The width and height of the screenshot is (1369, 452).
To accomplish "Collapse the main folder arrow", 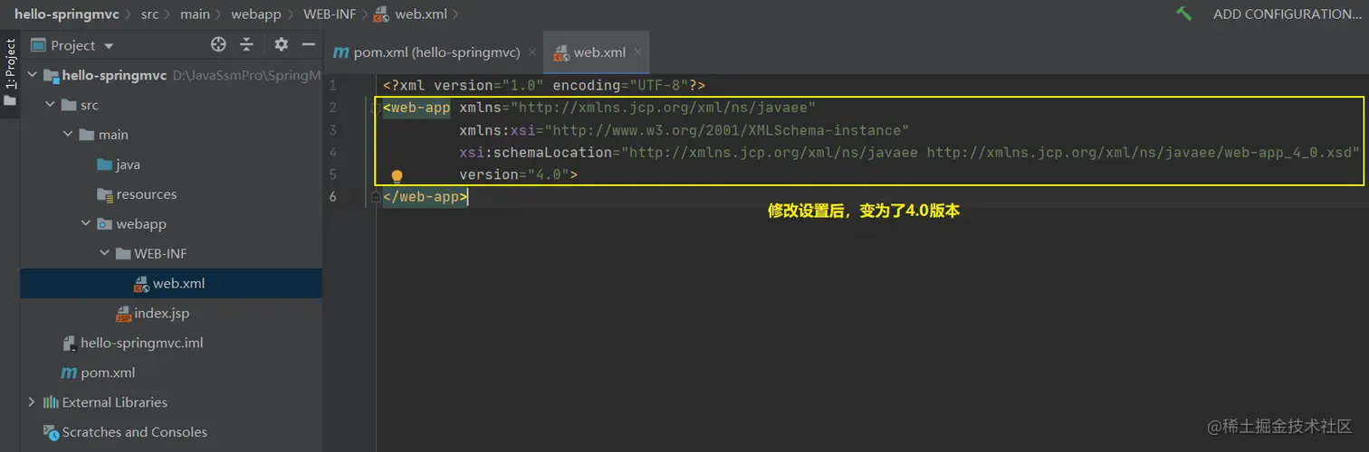I will [x=69, y=136].
